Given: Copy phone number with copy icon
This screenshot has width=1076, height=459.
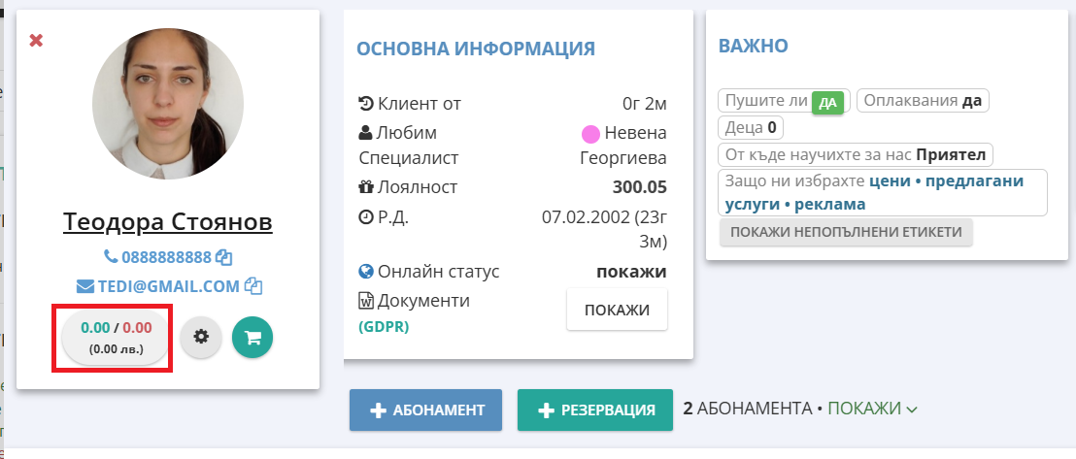Looking at the screenshot, I should (x=224, y=258).
